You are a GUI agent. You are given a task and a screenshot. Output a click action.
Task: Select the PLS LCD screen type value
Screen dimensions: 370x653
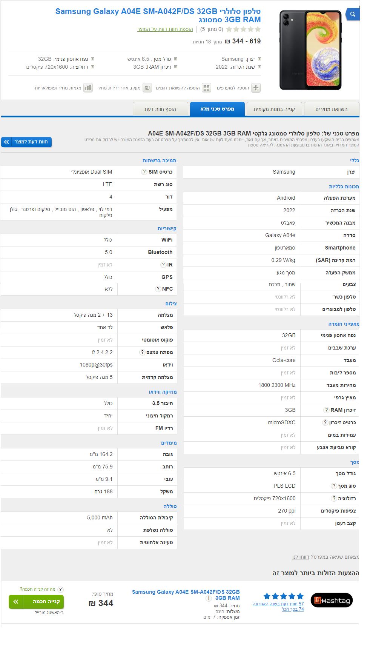coord(284,486)
